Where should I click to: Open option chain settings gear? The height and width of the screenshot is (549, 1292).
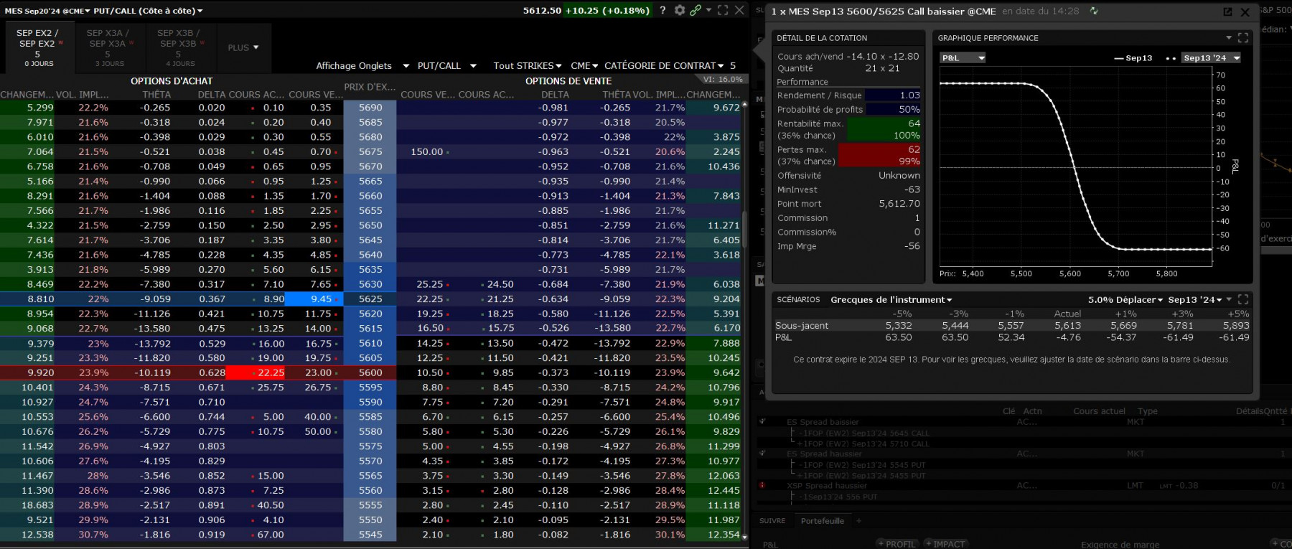680,10
